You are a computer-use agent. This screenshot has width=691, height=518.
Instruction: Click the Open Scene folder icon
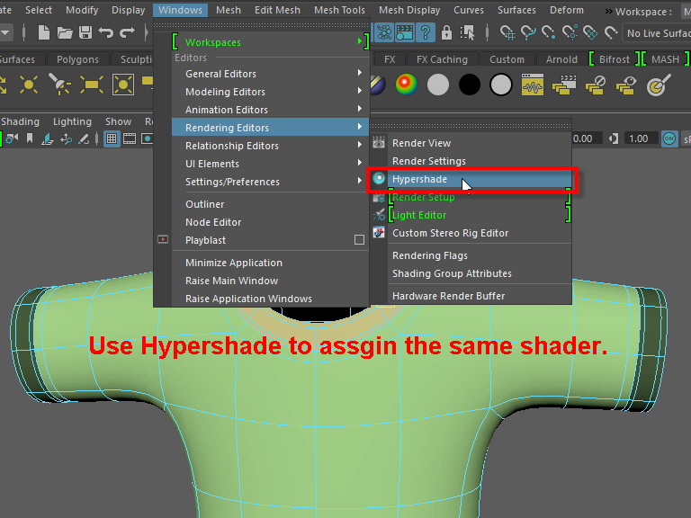[x=65, y=32]
